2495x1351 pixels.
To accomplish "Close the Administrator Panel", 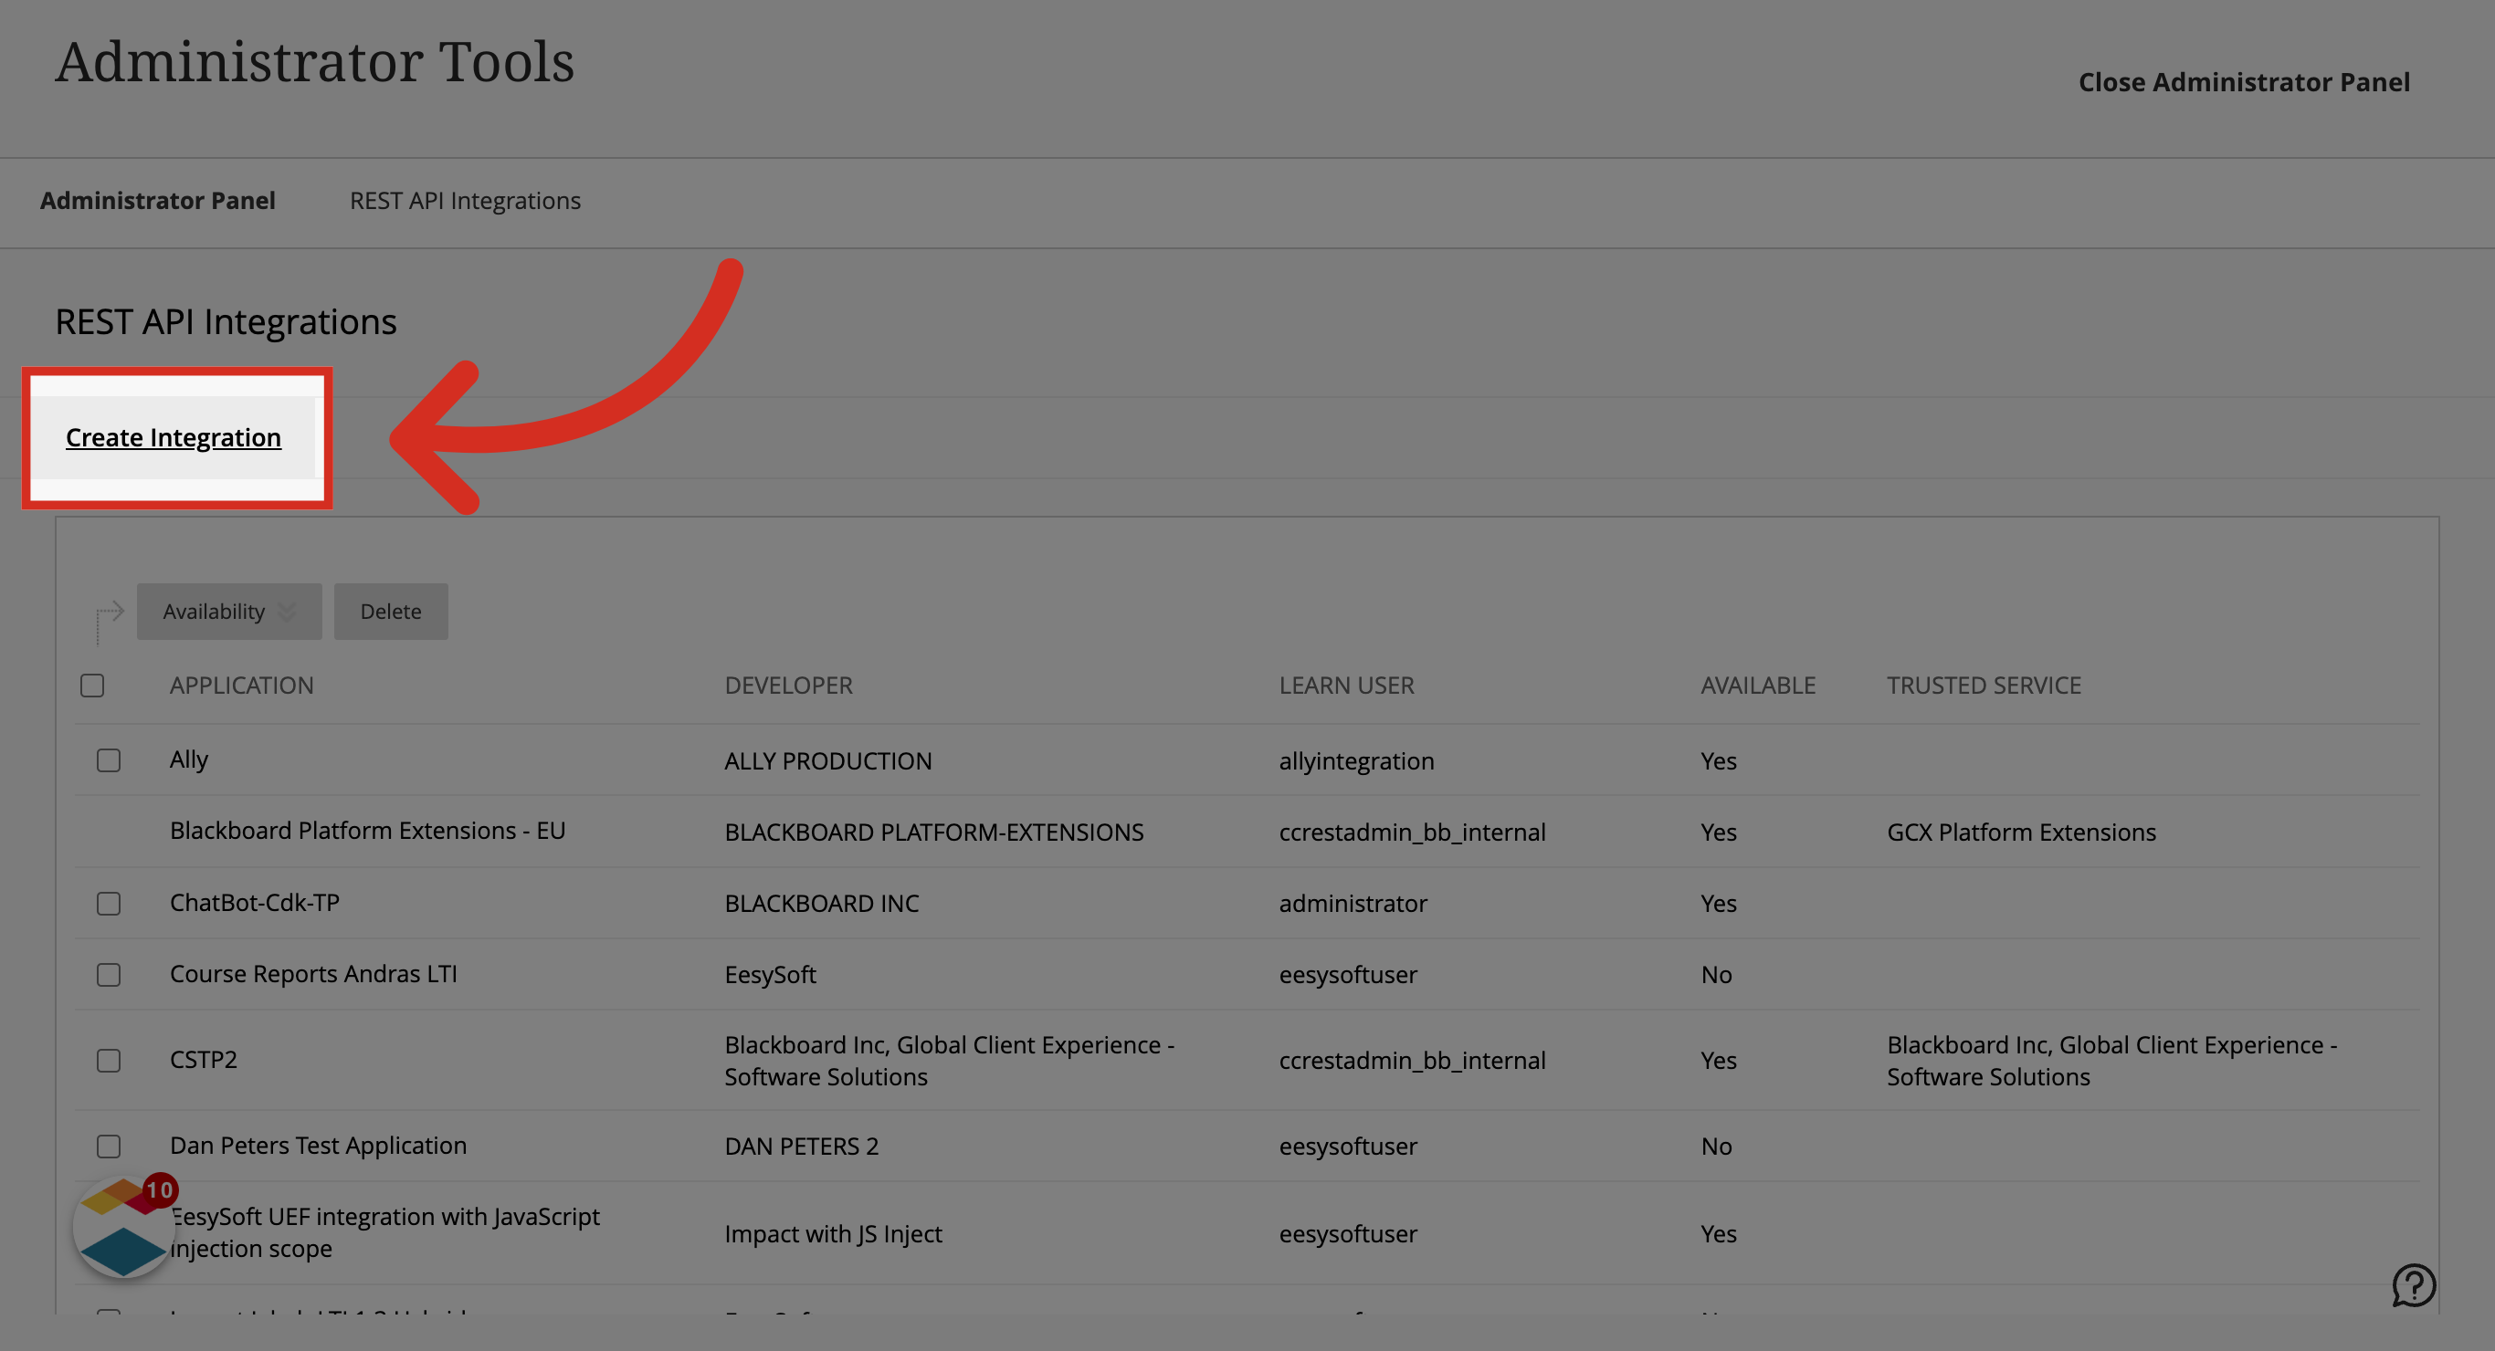I will tap(2244, 82).
